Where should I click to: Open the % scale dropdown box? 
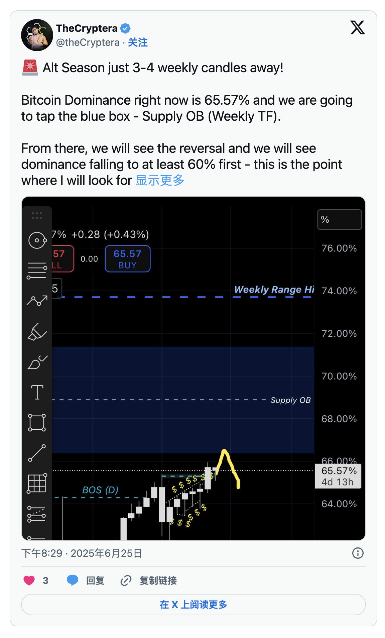click(339, 220)
